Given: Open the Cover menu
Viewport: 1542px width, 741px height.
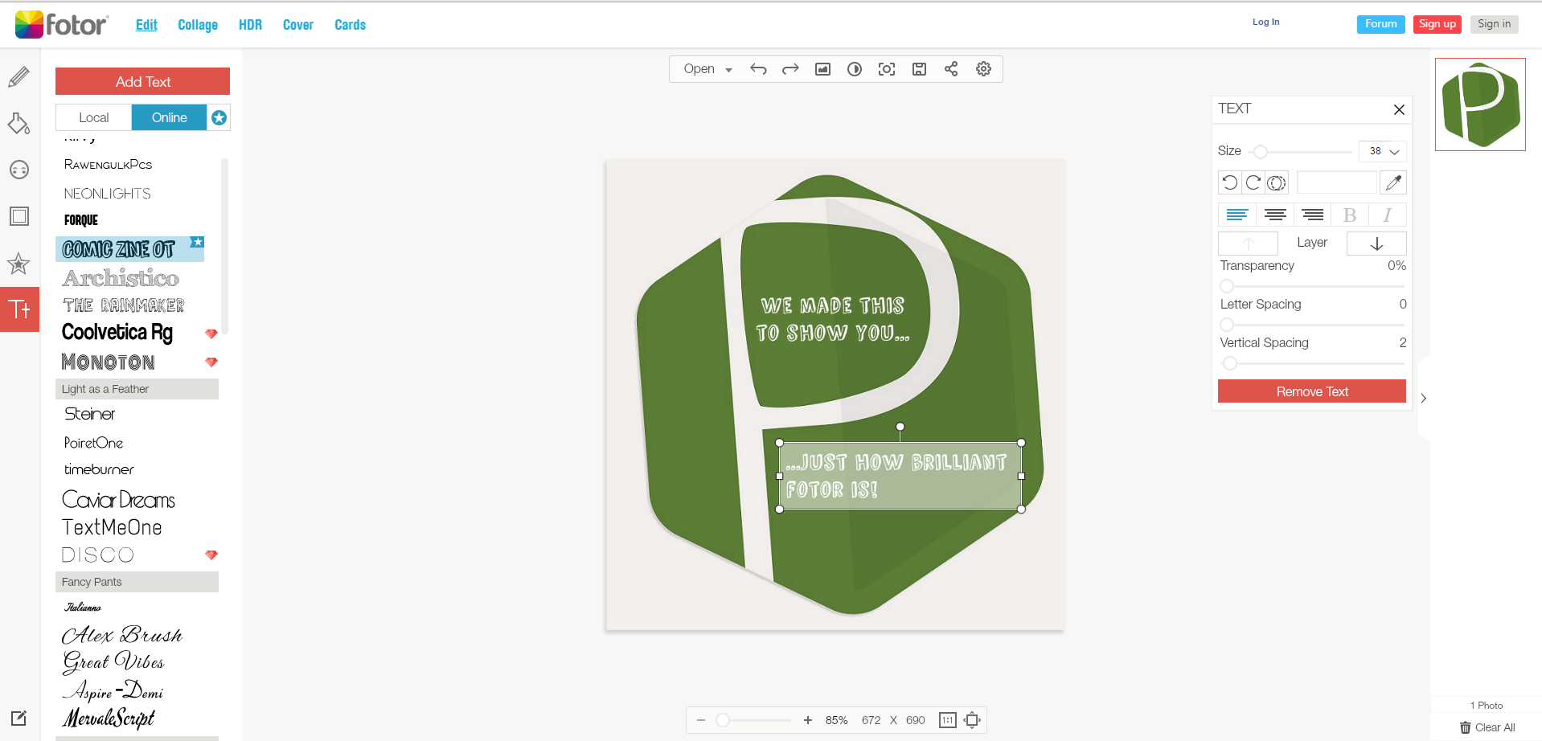Looking at the screenshot, I should (298, 25).
